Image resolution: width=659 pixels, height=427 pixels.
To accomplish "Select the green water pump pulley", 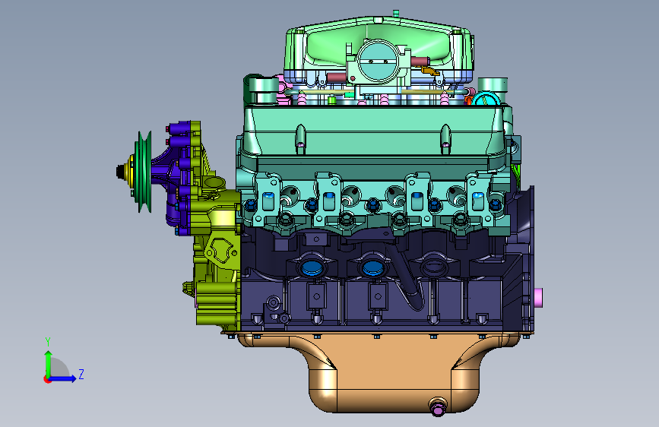I will click(x=144, y=172).
